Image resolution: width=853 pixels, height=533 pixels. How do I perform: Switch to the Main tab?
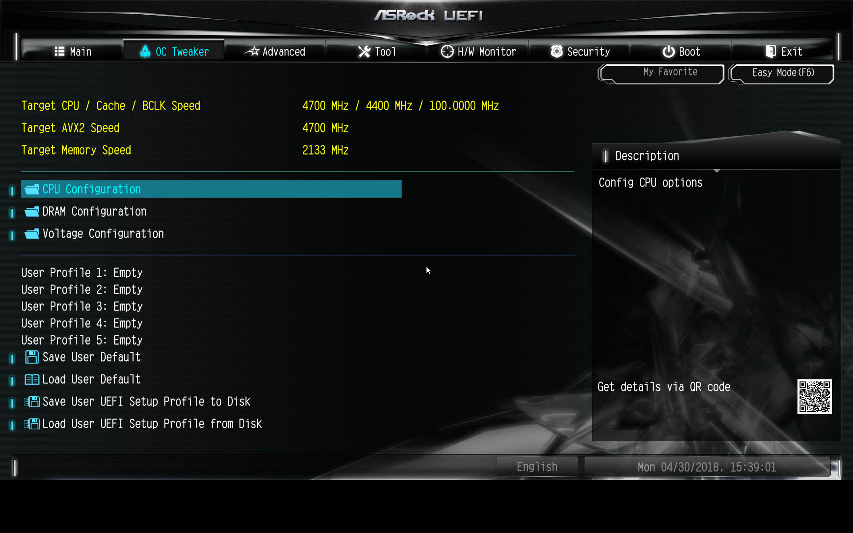coord(72,52)
